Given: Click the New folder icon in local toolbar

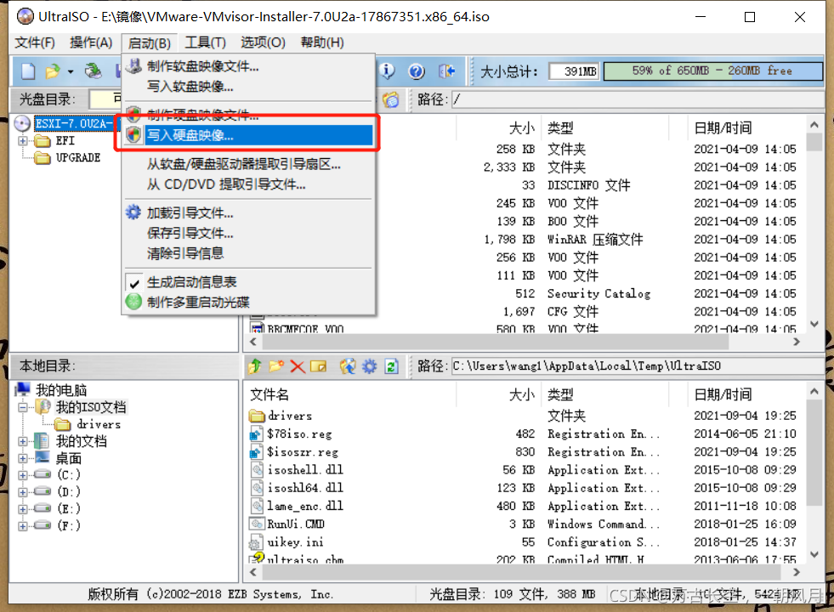Looking at the screenshot, I should pos(276,366).
